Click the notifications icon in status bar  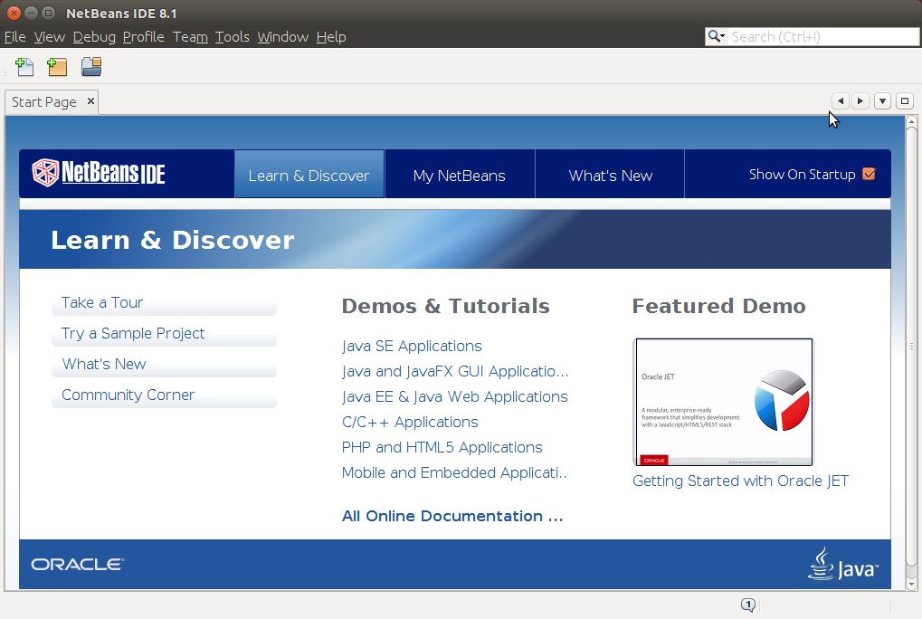point(748,605)
